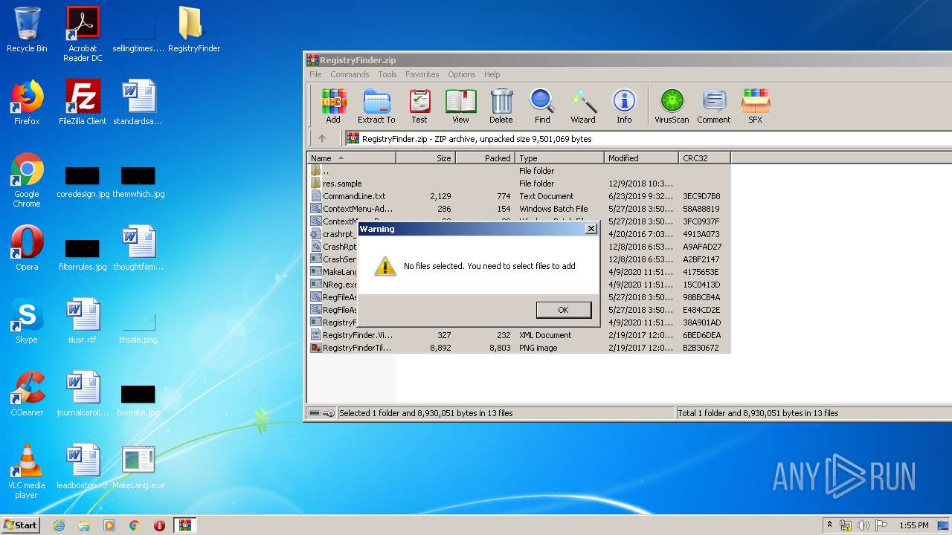Show hidden system tray icons

tap(829, 525)
